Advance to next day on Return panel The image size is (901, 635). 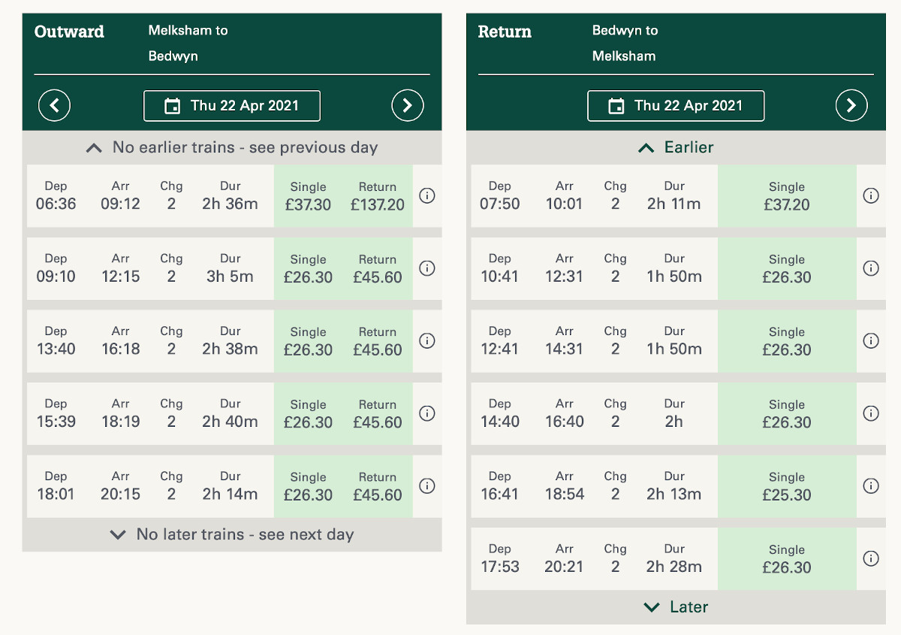coord(851,105)
